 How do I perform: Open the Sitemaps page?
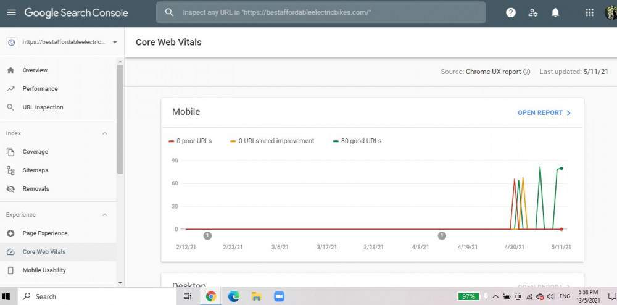[x=35, y=170]
